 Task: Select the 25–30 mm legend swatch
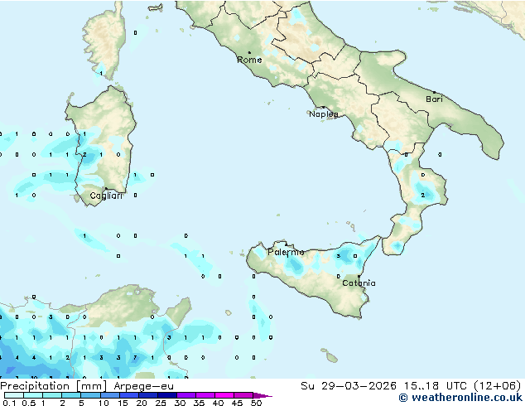tap(166, 395)
